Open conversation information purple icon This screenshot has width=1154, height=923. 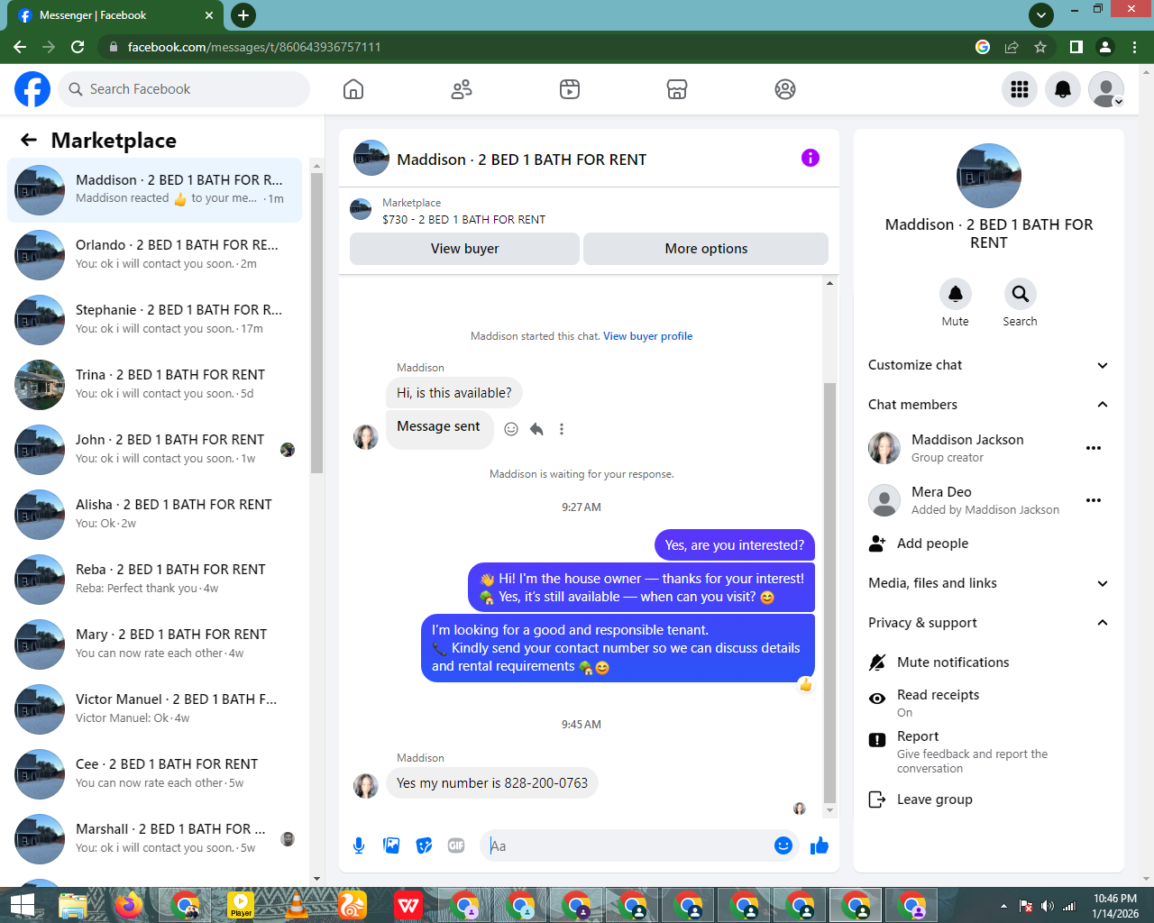coord(811,158)
